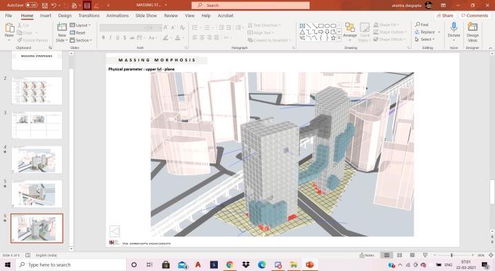Open the Align Text dropdown
Screen dimensions: 495x271
tap(261, 32)
